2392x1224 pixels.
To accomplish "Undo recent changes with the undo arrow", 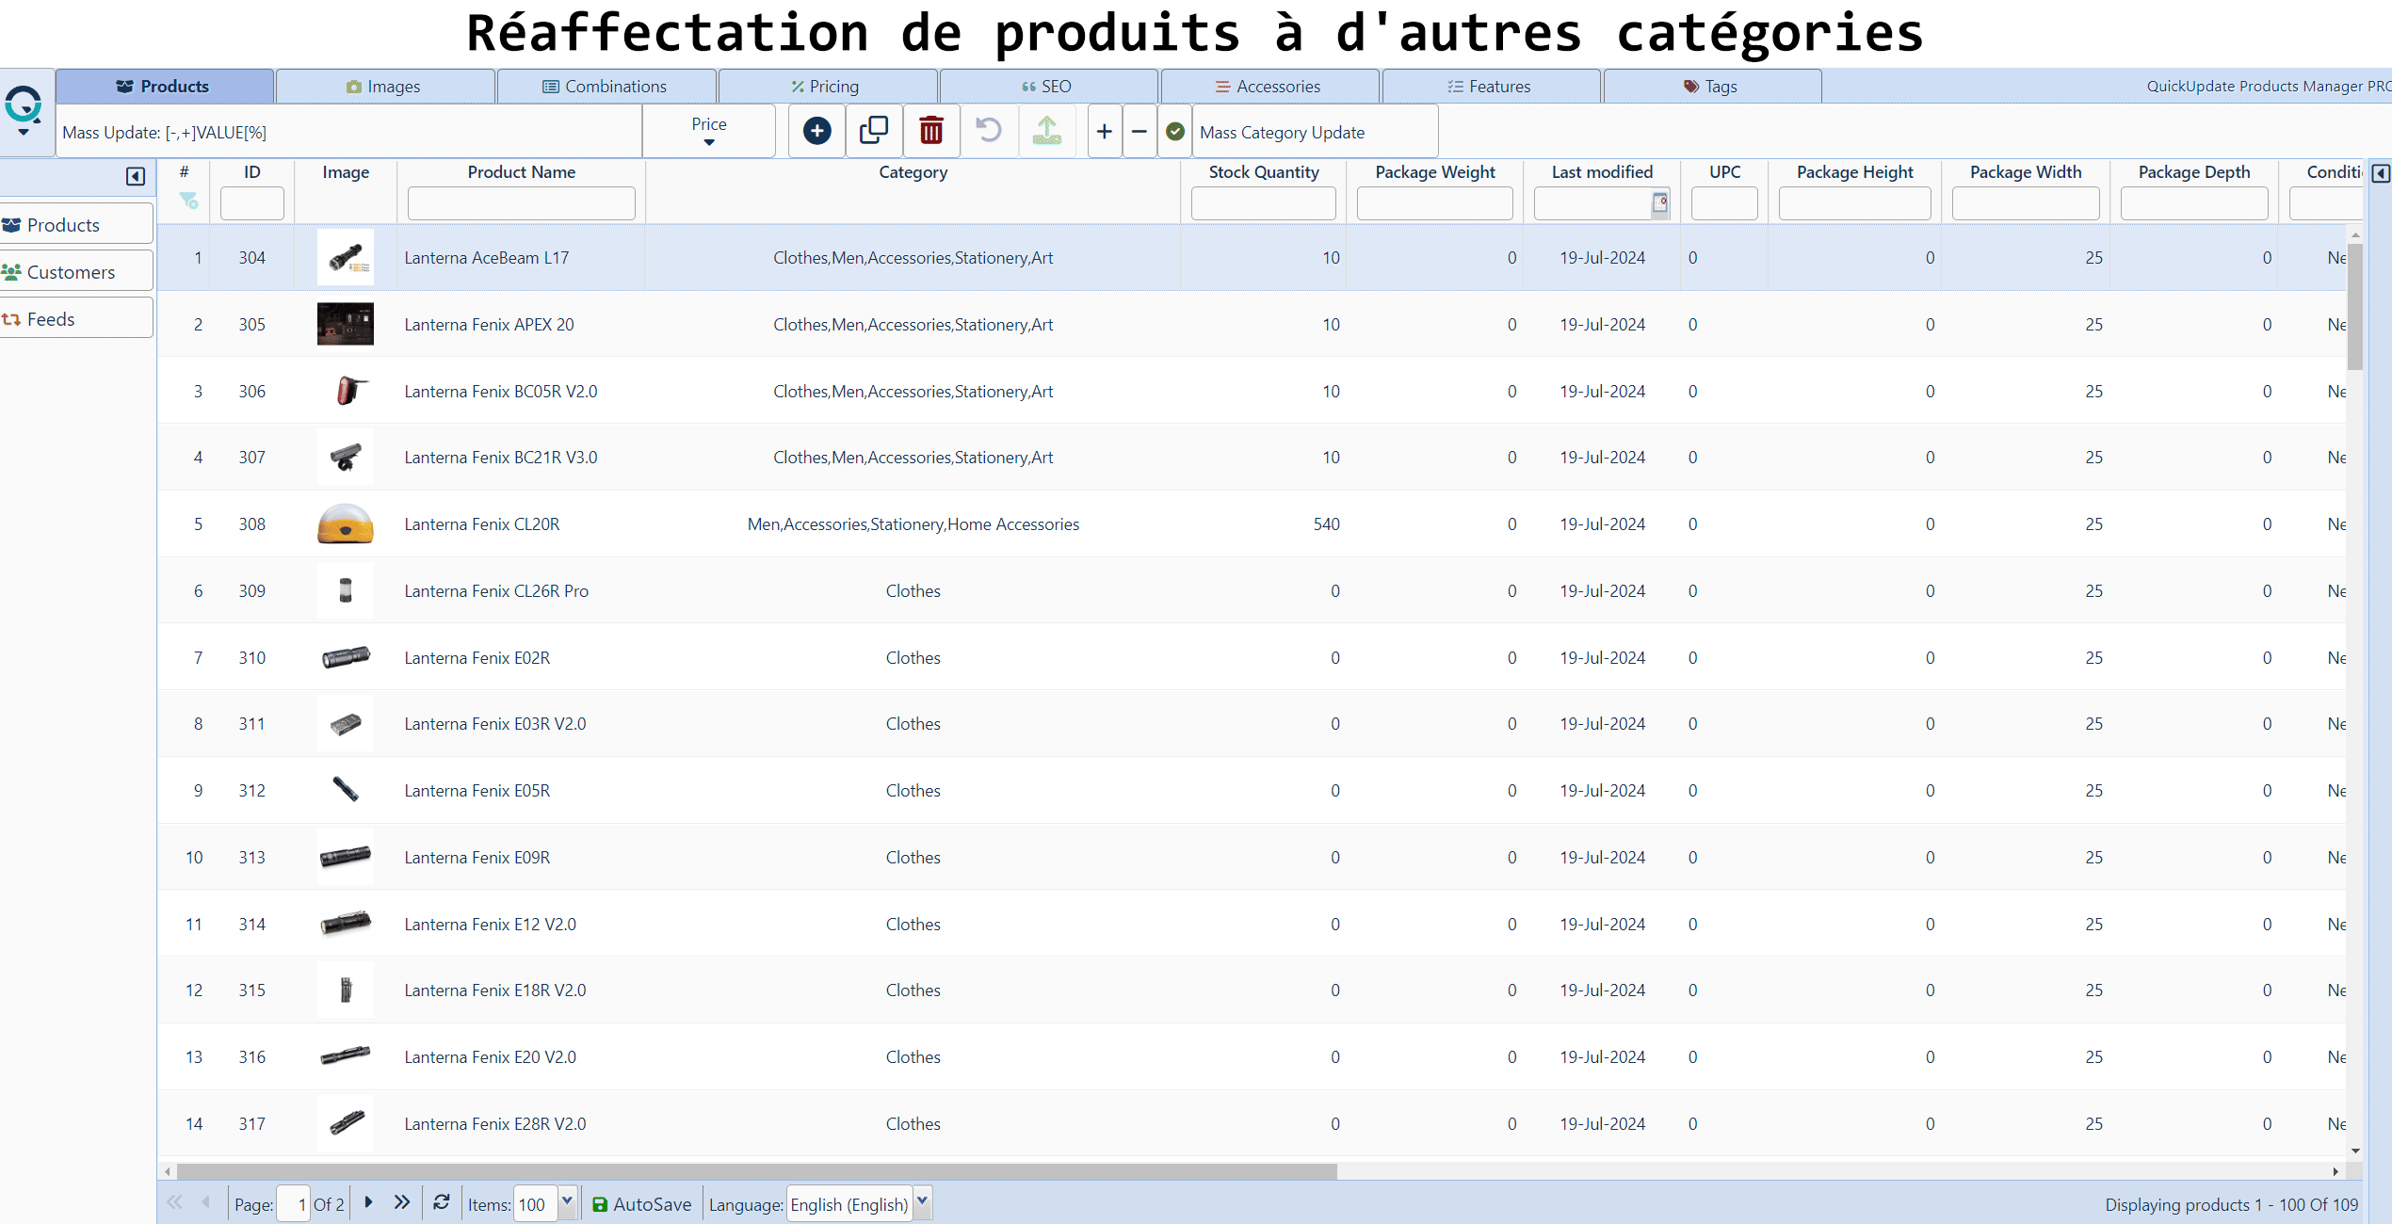I will tap(988, 131).
